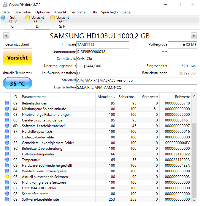
Task: Click status orb of Misslungene Spindelanläufe row
Action: point(7,109)
